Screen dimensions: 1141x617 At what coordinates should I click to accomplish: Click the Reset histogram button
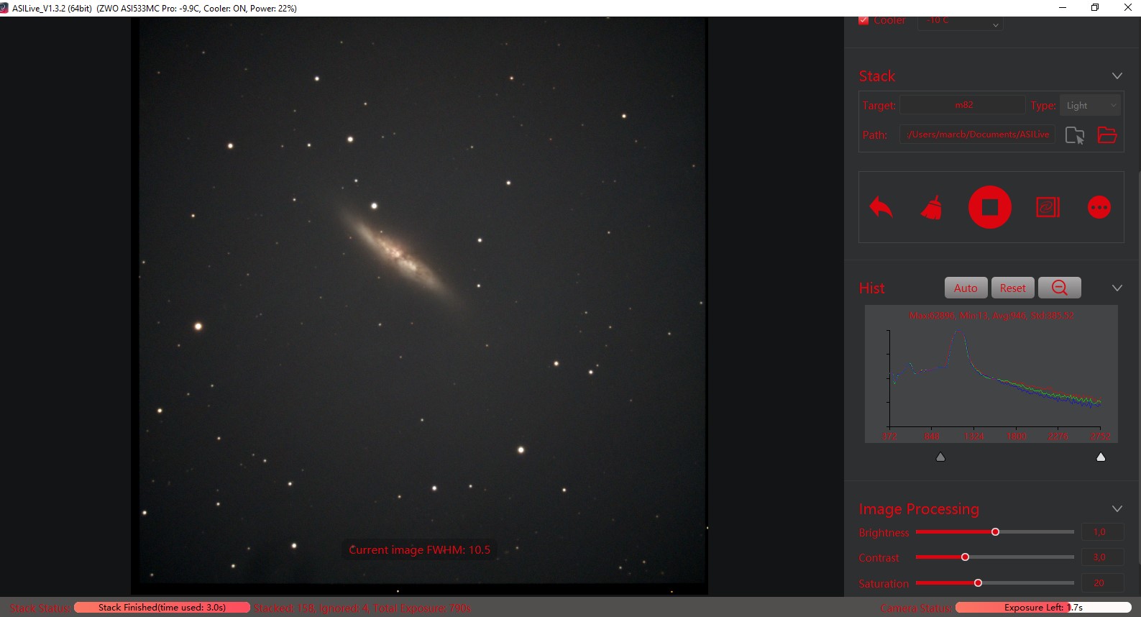[x=1012, y=288]
